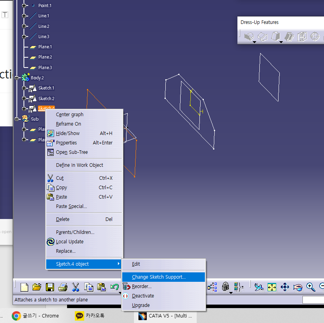Screen dimensions: 324x323
Task: Open Parents/Children from the context menu
Action: 84,232
